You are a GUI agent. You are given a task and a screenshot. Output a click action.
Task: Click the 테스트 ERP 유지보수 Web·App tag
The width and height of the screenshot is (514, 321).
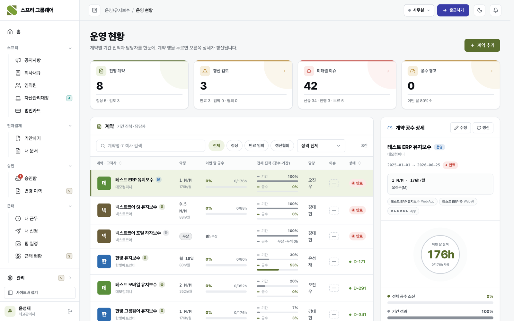(x=412, y=202)
